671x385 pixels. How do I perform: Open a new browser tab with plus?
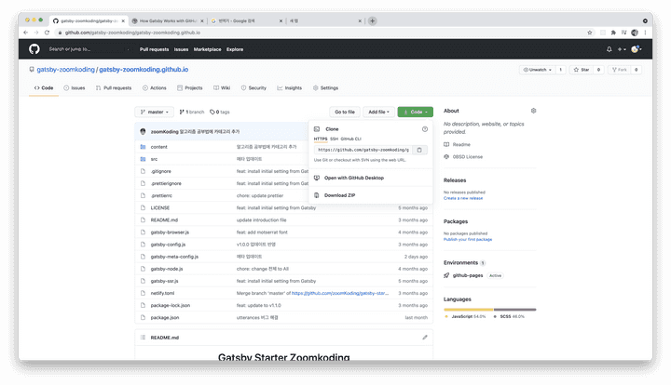[x=372, y=20]
